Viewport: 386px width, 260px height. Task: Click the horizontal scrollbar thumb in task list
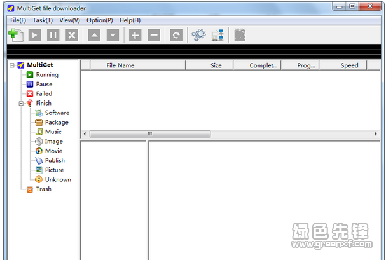coord(150,134)
